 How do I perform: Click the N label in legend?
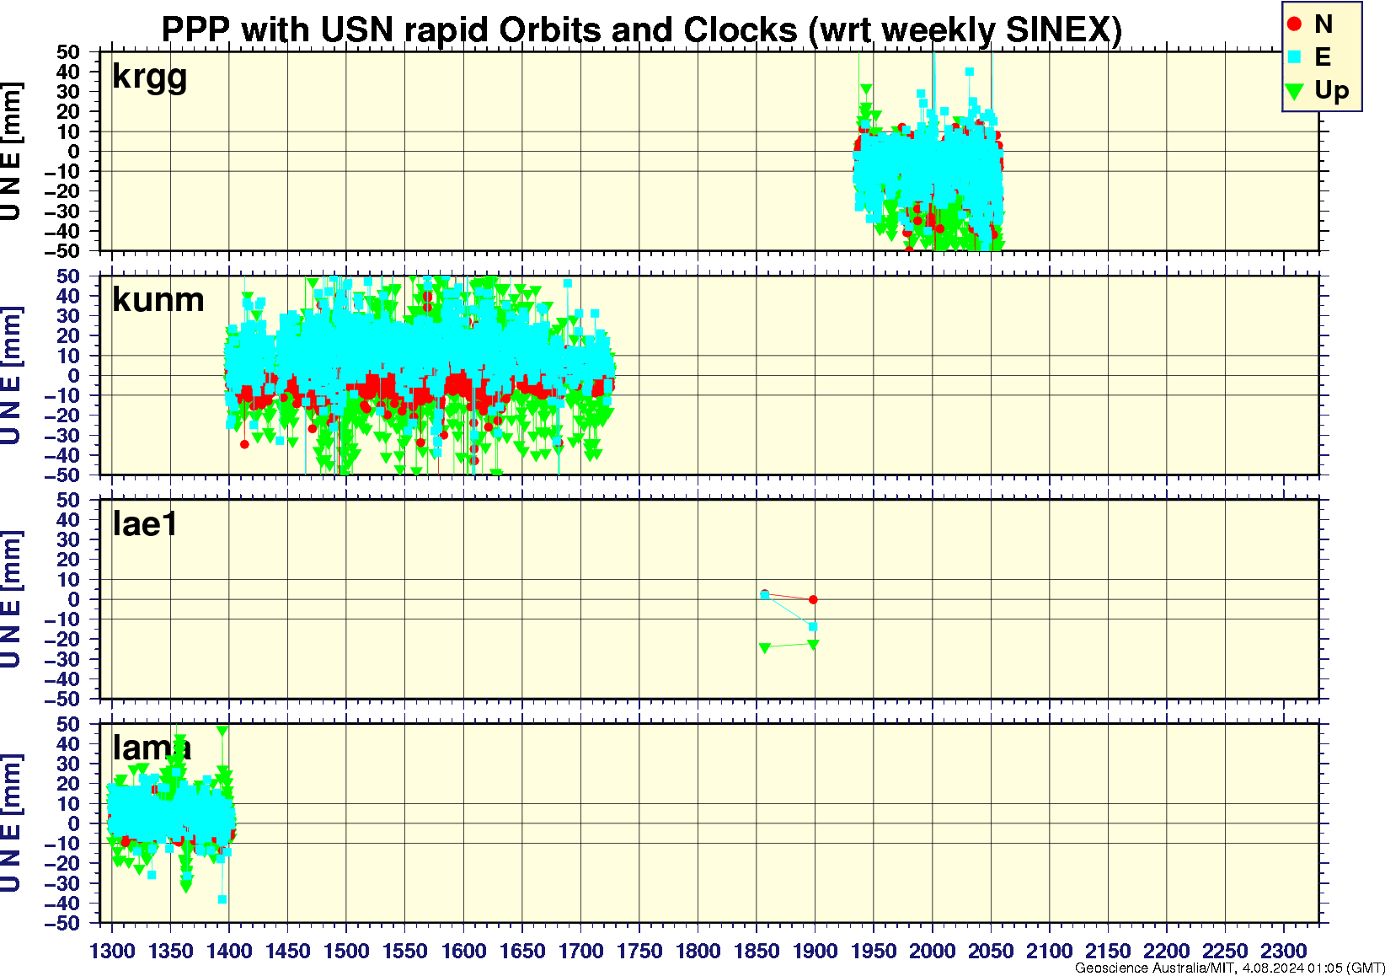[1323, 24]
